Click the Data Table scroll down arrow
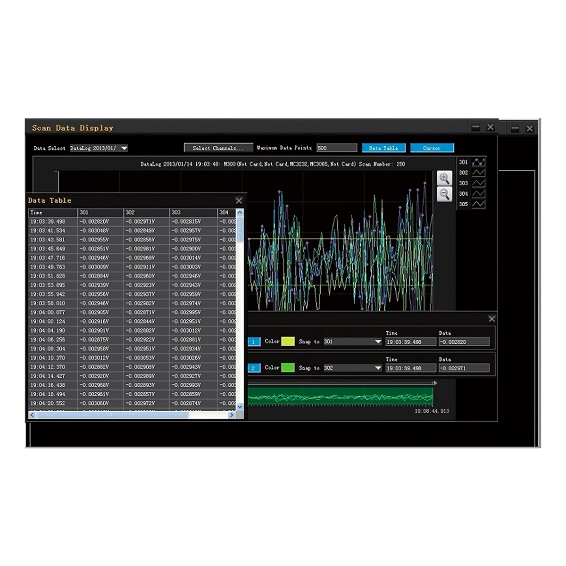Screen dimensions: 566x566 point(240,406)
